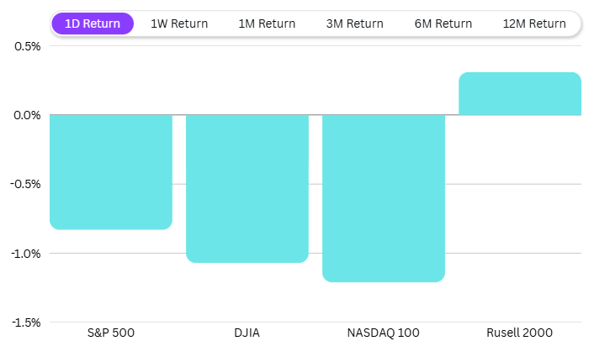Choose the 3M Return tab
Viewport: 594px width, 346px height.
pos(354,24)
